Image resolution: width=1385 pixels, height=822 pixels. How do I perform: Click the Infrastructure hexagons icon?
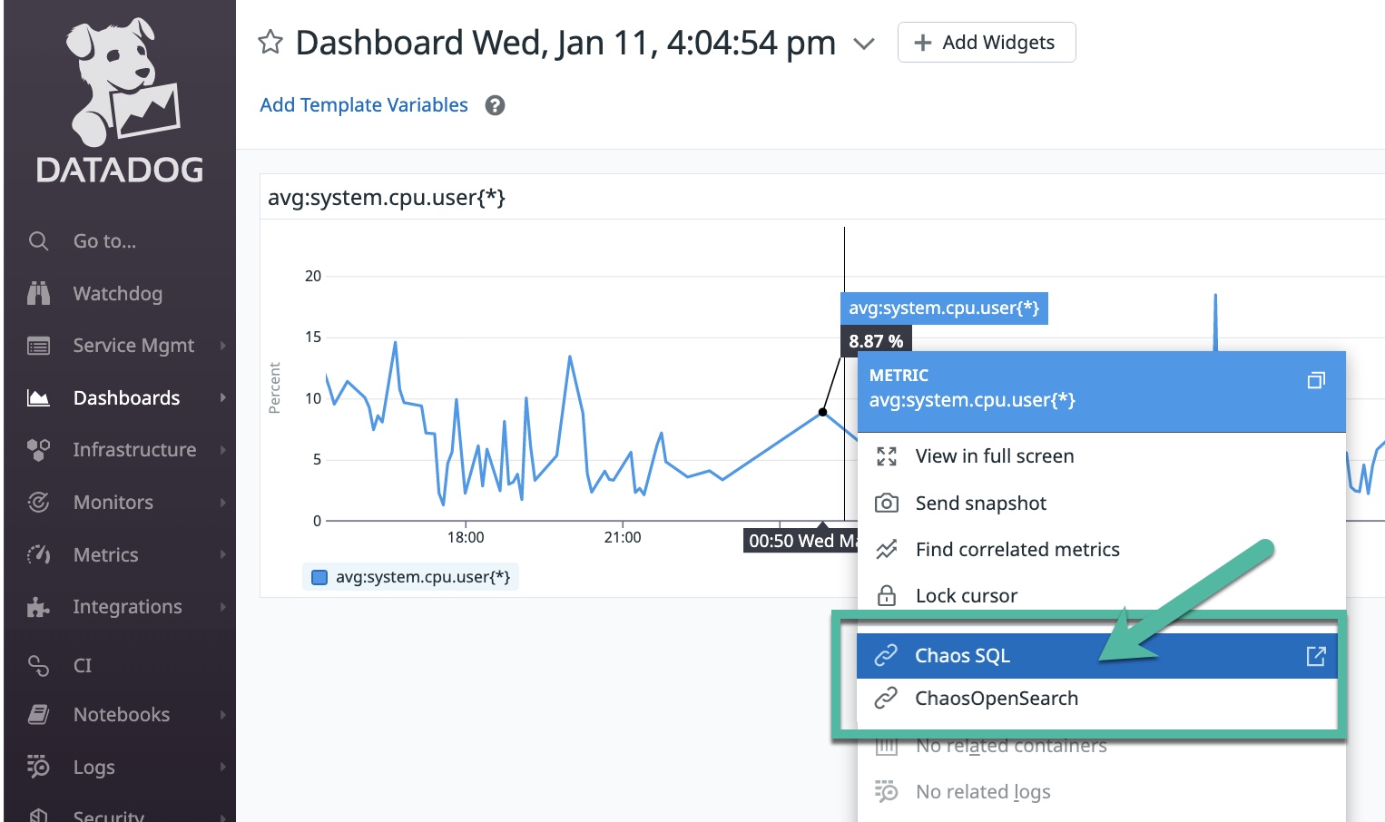pos(38,450)
